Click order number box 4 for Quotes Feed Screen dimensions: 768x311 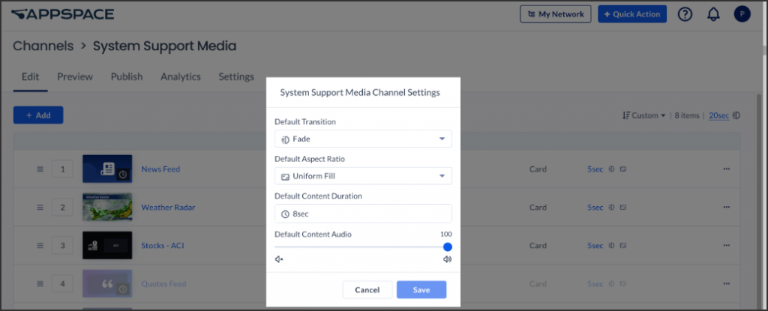pyautogui.click(x=63, y=283)
